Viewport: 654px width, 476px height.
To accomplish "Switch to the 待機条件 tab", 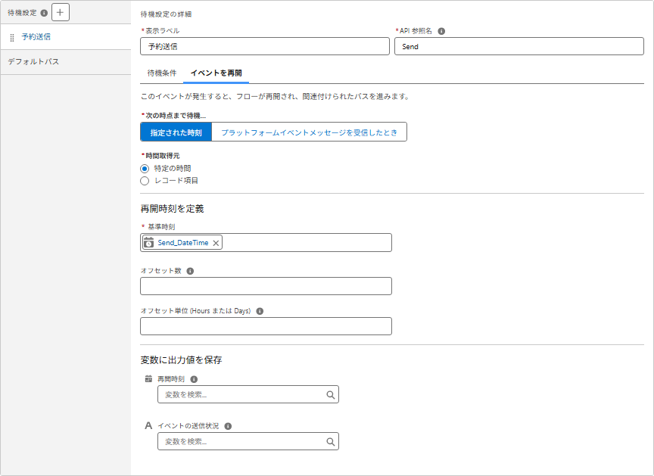I will pos(161,73).
